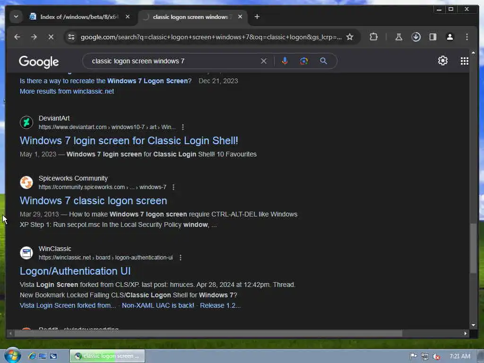Open the Windows Start orb
Screen dimensions: 484x363
[12, 355]
